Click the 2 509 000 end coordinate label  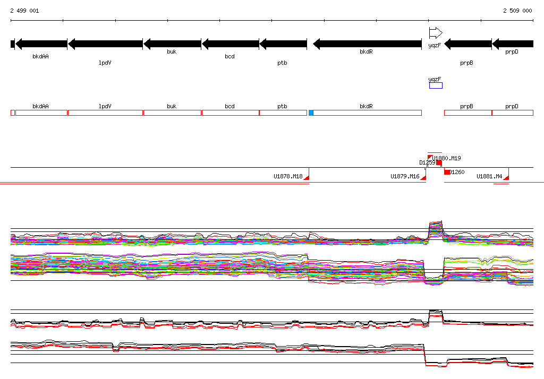[x=517, y=11]
